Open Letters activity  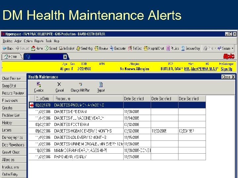click(14, 130)
